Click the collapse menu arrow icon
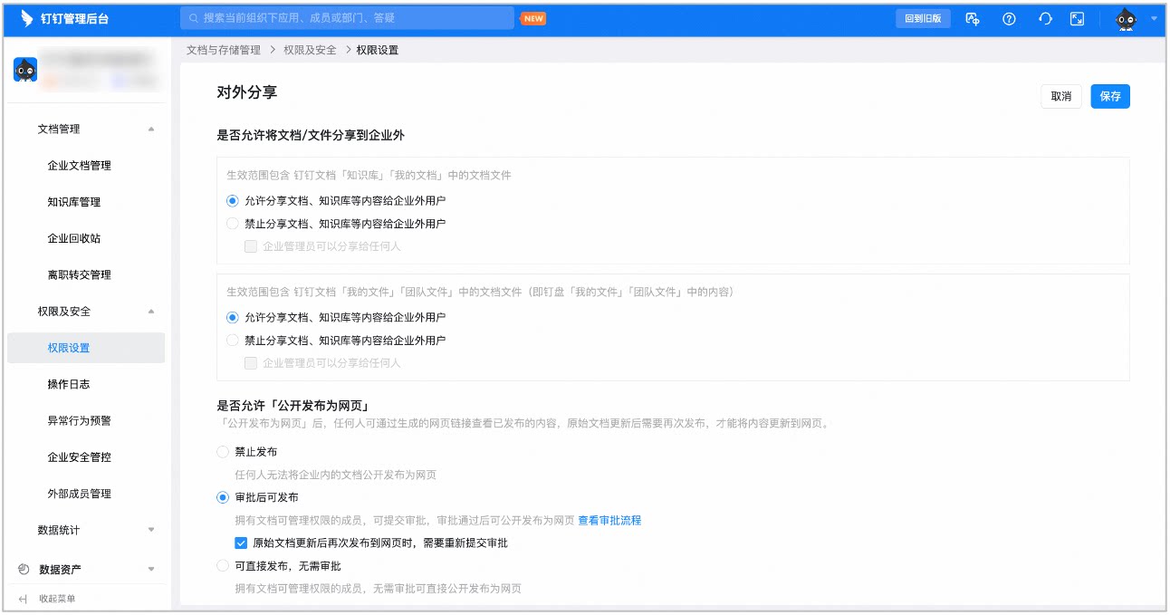The image size is (1170, 615). tap(24, 599)
